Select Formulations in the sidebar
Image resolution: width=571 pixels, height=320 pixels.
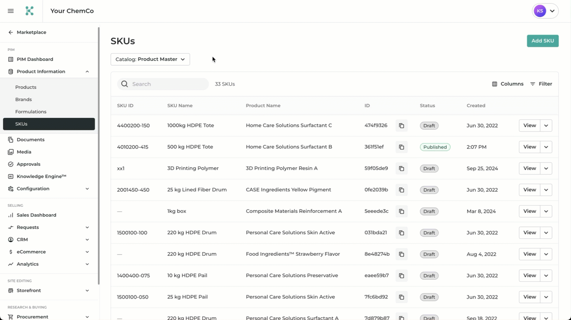(x=31, y=112)
